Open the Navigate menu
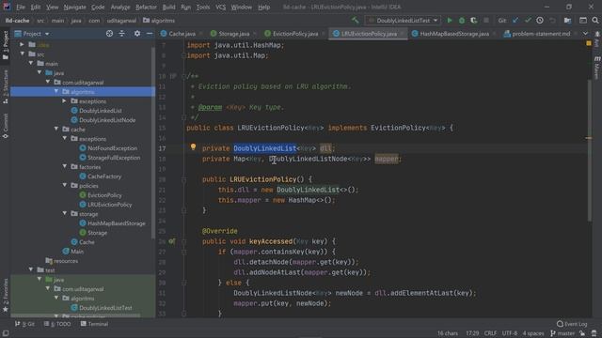 point(75,7)
